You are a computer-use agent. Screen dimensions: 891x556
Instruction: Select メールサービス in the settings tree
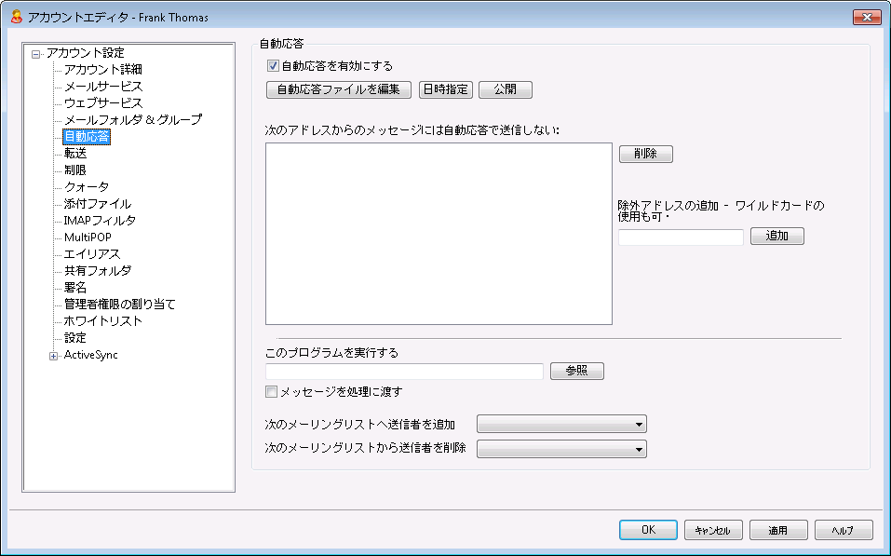click(x=102, y=87)
